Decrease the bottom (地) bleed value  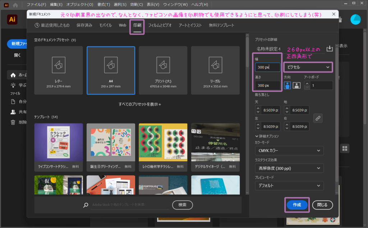click(x=287, y=112)
